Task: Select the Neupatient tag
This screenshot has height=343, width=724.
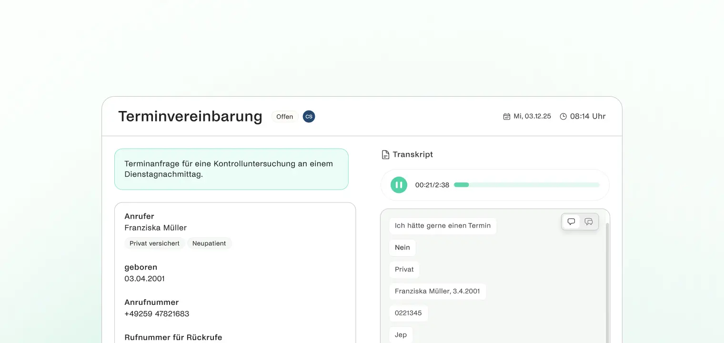Action: click(x=209, y=243)
